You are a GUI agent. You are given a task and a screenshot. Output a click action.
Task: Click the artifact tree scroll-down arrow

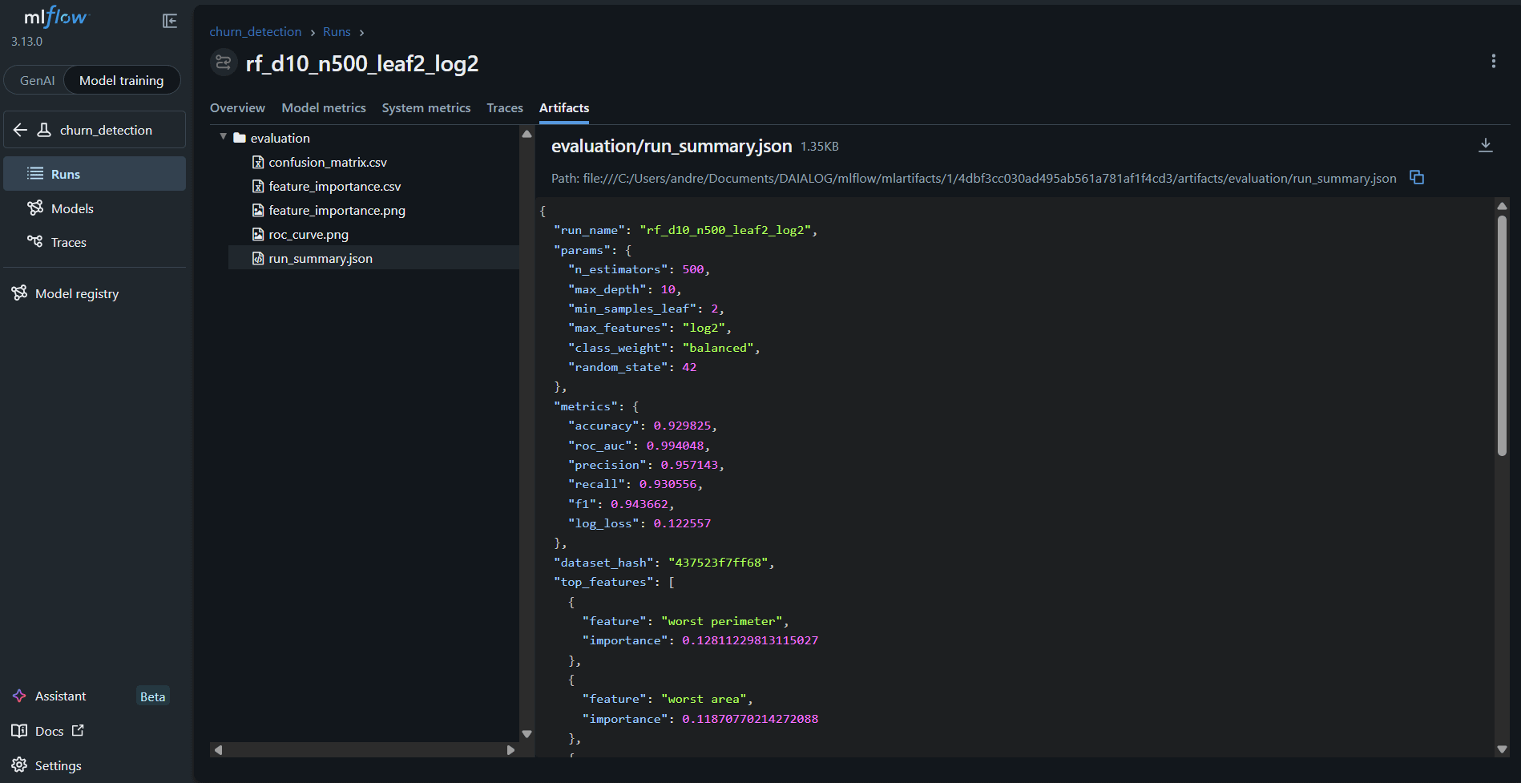(x=526, y=733)
